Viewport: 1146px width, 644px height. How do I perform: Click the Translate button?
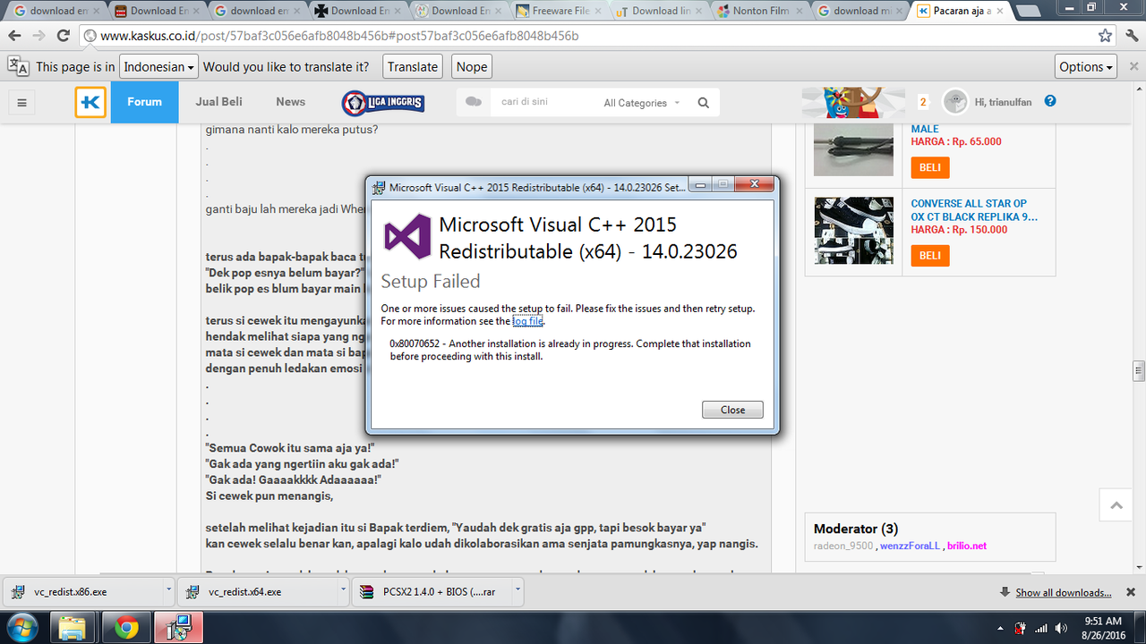pos(413,67)
